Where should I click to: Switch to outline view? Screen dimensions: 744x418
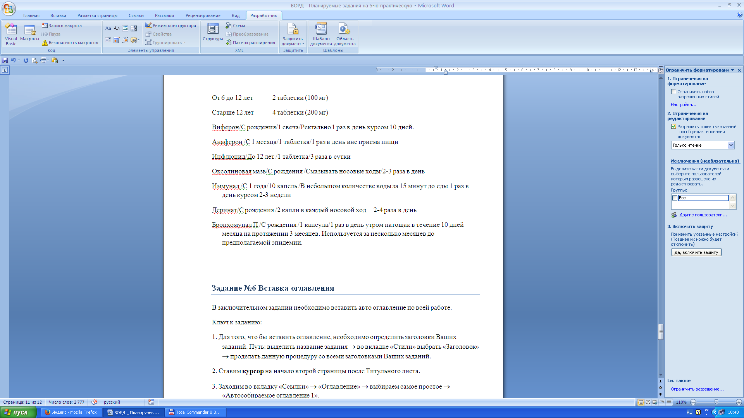[x=662, y=402]
